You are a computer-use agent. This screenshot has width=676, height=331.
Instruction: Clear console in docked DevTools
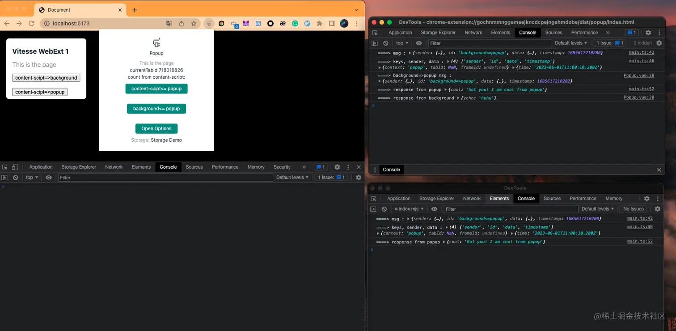pyautogui.click(x=16, y=178)
